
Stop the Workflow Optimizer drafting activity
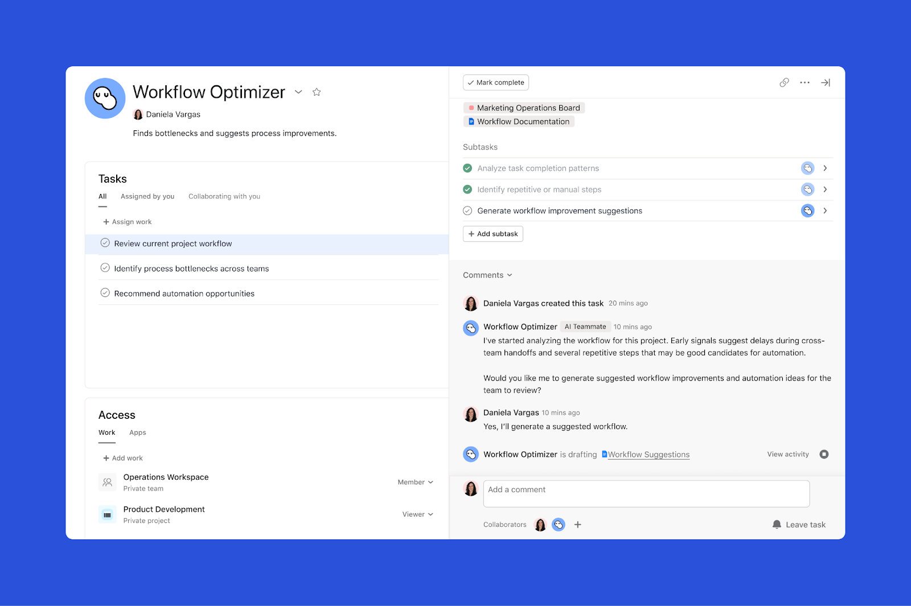pos(824,454)
